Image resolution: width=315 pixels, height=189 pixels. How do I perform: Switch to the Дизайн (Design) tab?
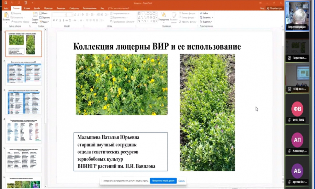37,8
